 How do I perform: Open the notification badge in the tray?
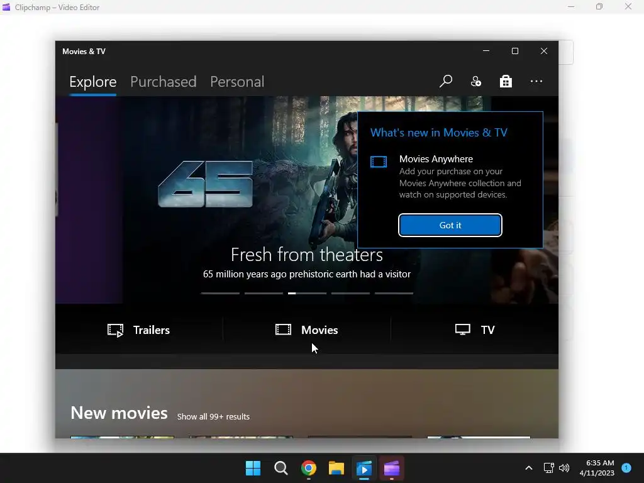coord(626,468)
